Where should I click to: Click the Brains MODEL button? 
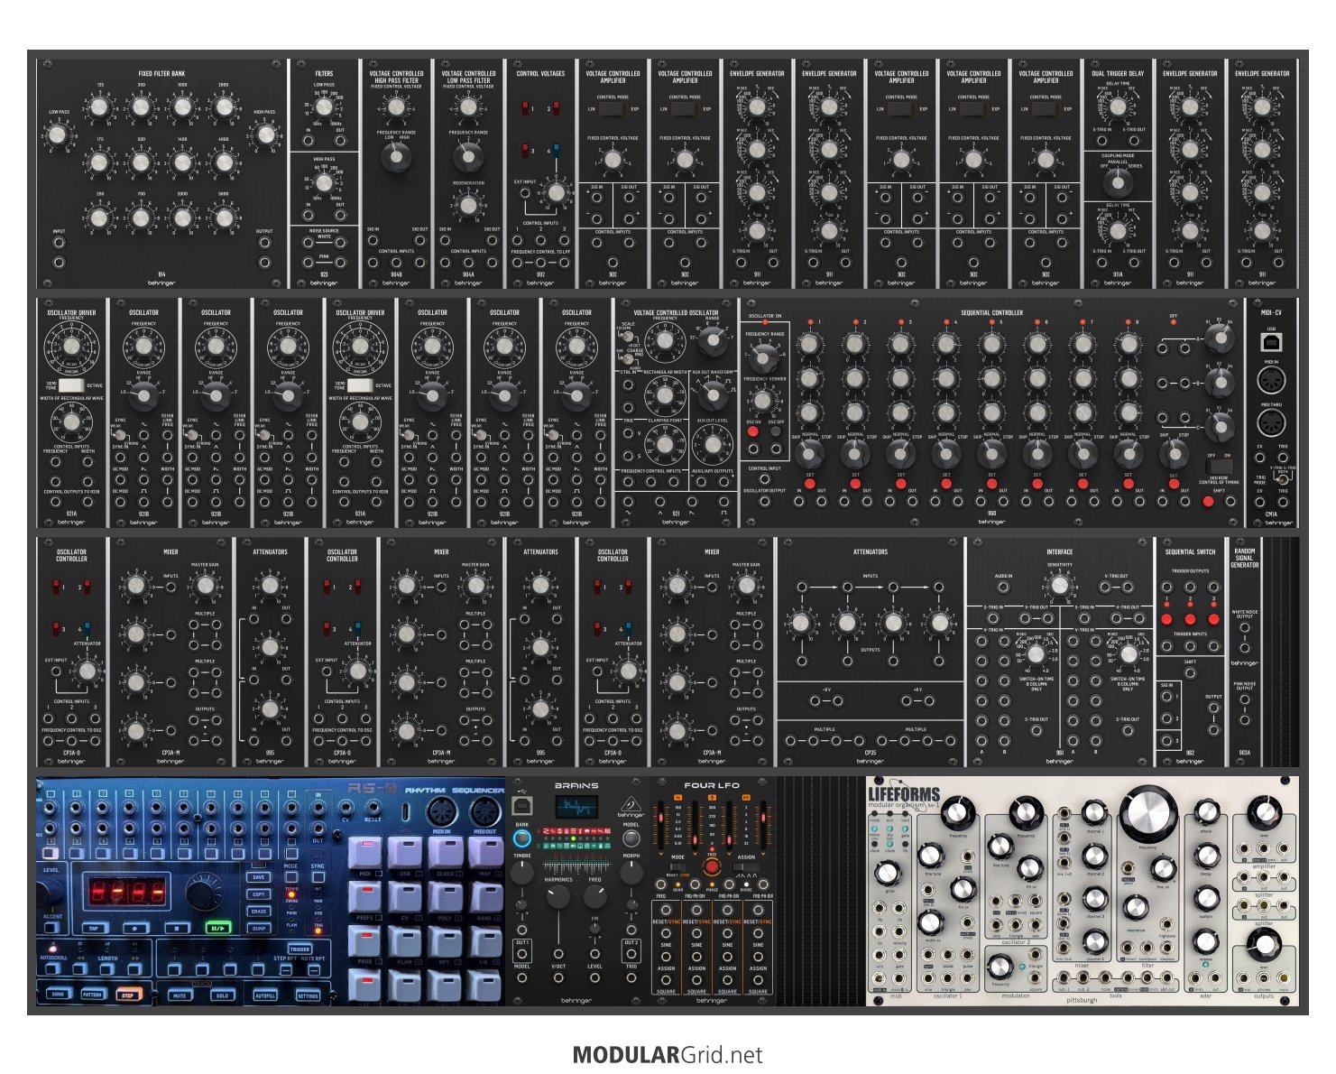pos(631,839)
